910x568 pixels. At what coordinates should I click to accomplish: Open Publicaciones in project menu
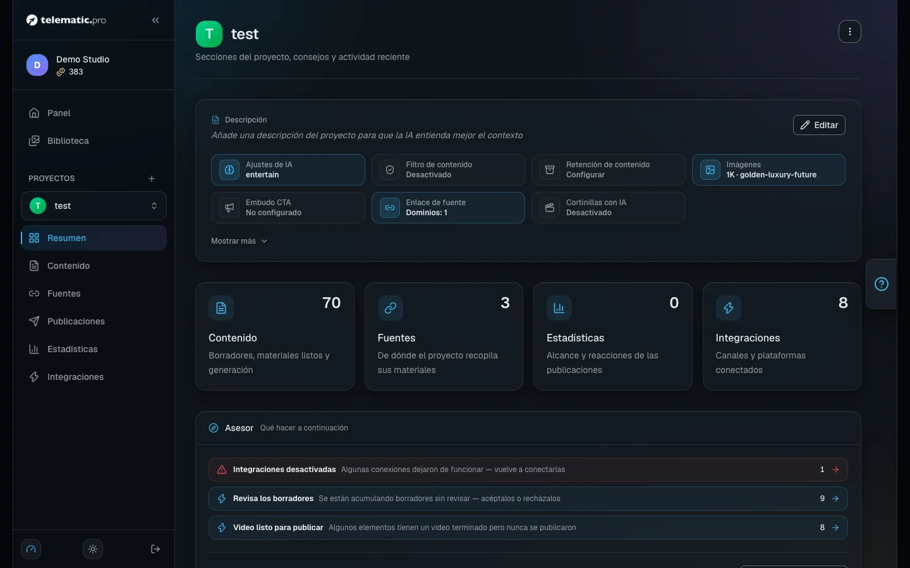pos(94,321)
